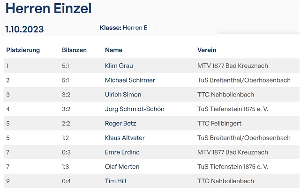
Task: Click the Herren Einzel heading
Action: (x=49, y=8)
